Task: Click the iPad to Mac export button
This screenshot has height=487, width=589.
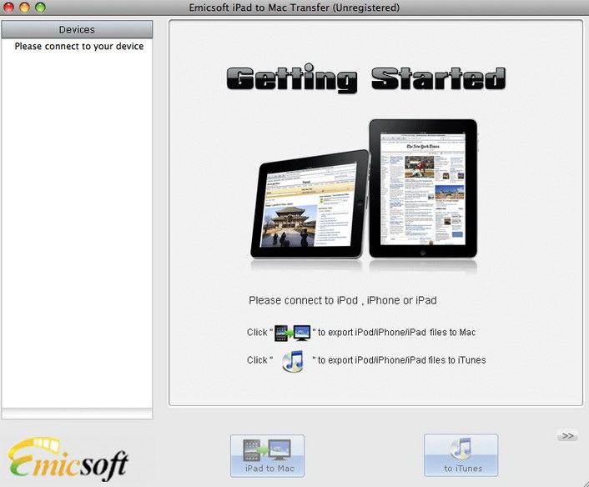Action: point(267,456)
